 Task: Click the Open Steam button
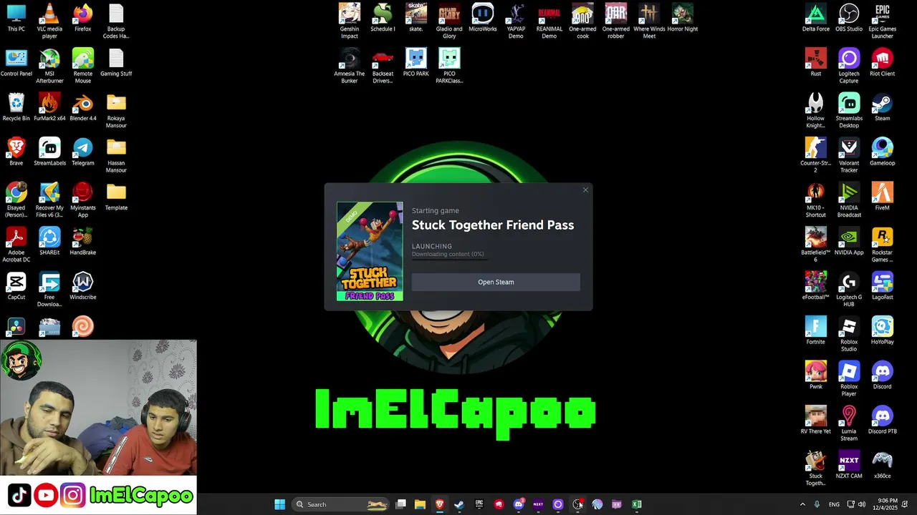point(496,282)
